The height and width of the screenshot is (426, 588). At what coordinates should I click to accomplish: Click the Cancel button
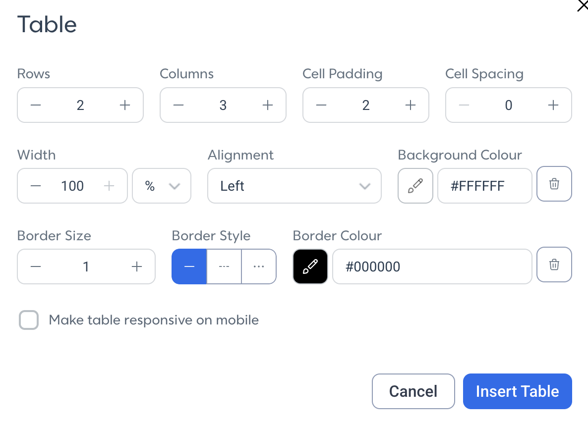click(x=413, y=391)
